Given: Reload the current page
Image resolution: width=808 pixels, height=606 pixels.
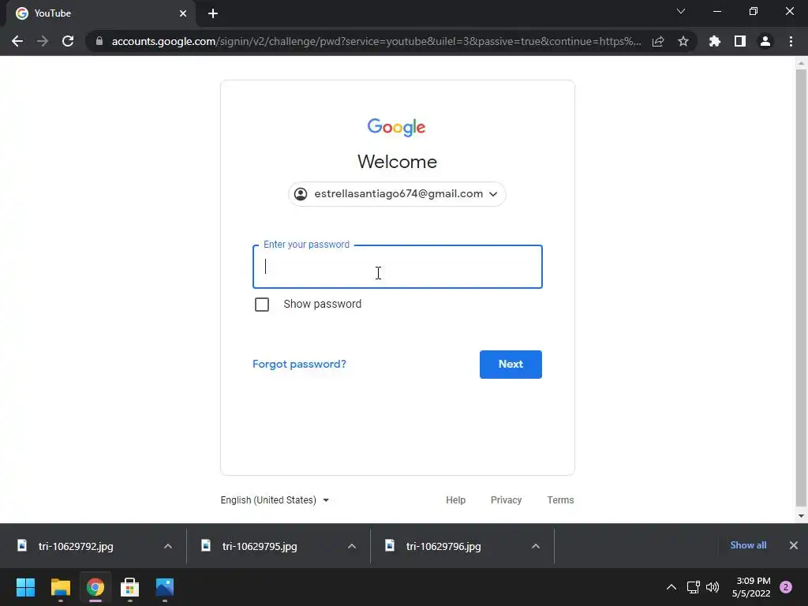Looking at the screenshot, I should [x=68, y=41].
